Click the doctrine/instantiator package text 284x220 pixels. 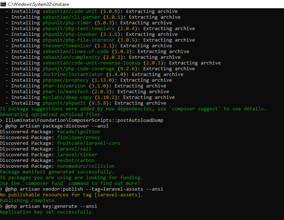click(x=73, y=75)
